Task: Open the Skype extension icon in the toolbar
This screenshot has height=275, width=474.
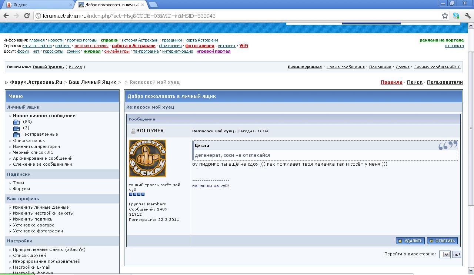Action: click(456, 16)
